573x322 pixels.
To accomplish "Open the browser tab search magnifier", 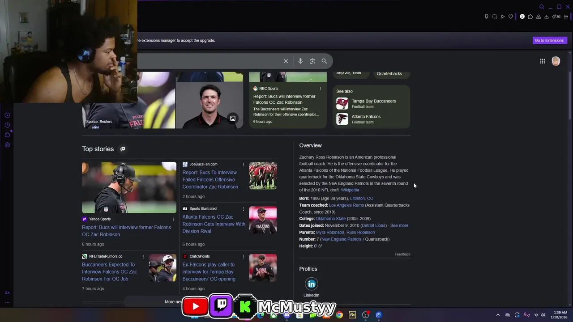I will click(x=542, y=7).
